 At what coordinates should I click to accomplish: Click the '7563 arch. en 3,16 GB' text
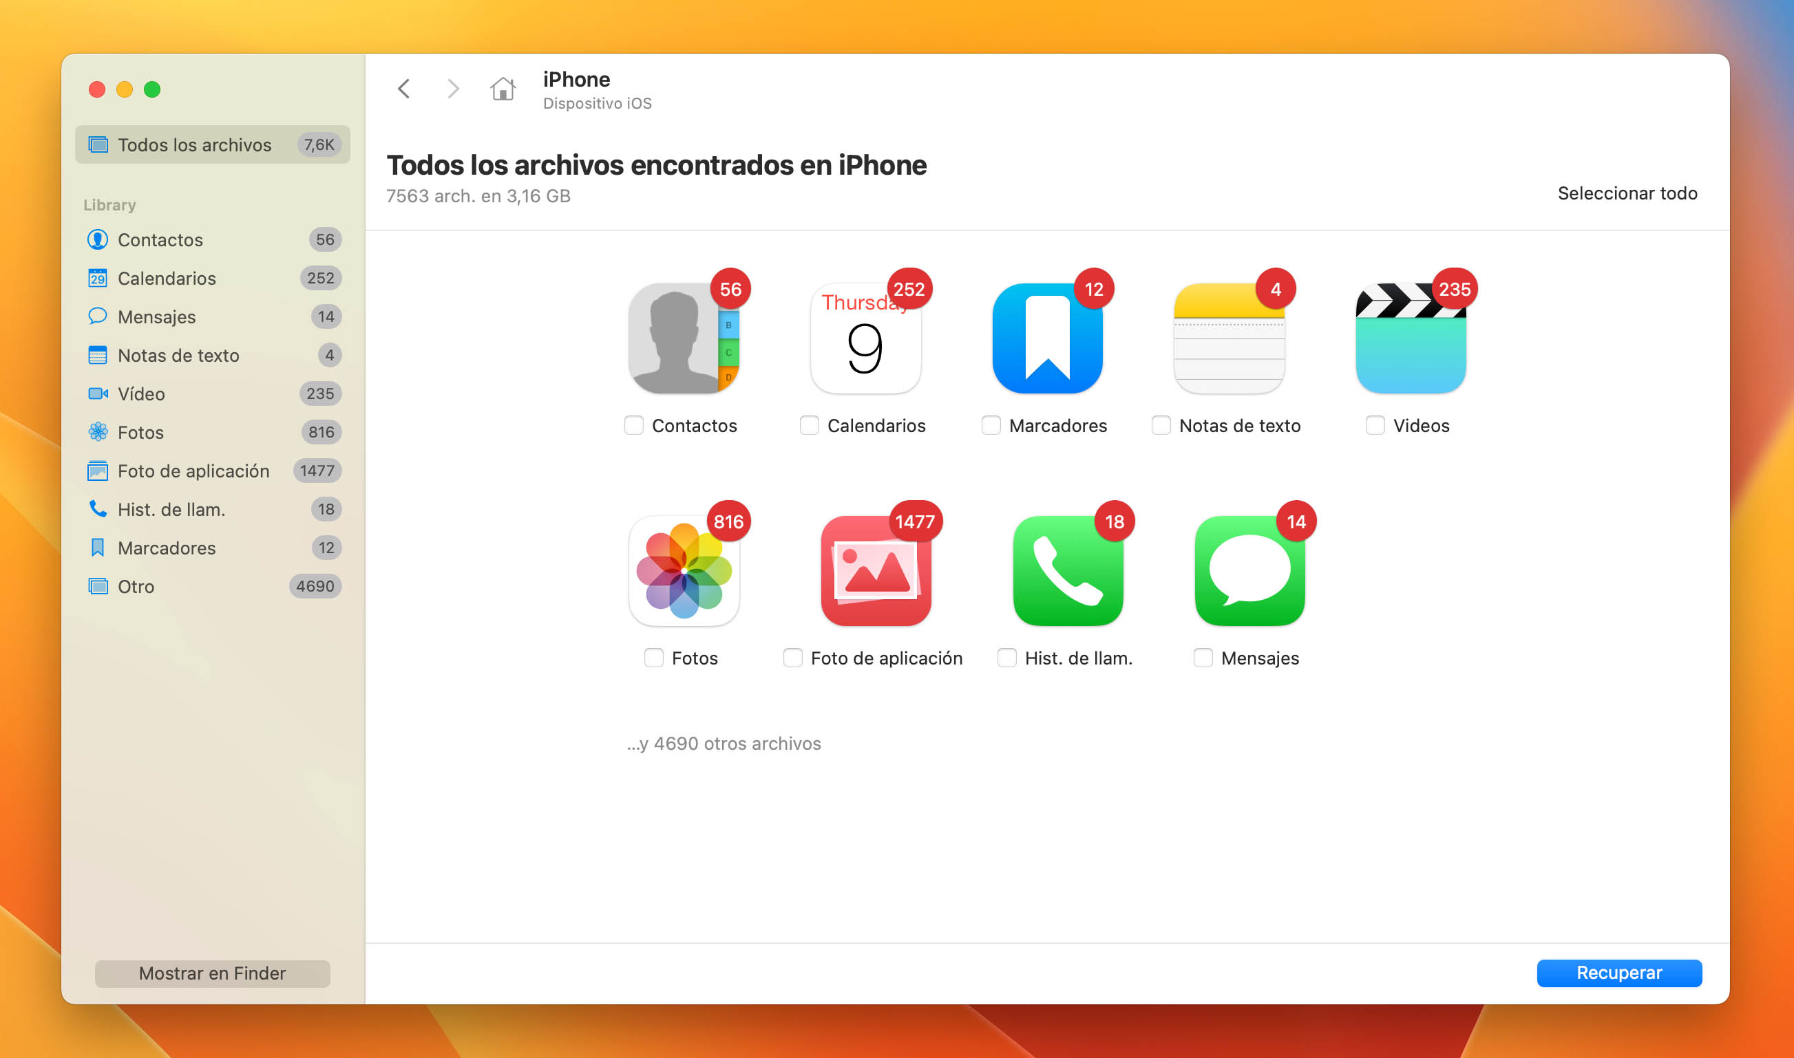pos(478,196)
